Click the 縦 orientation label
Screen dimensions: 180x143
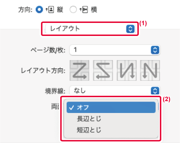(x=60, y=9)
